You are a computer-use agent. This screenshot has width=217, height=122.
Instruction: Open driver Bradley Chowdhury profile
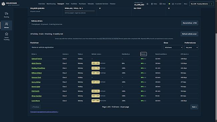(x=38, y=68)
